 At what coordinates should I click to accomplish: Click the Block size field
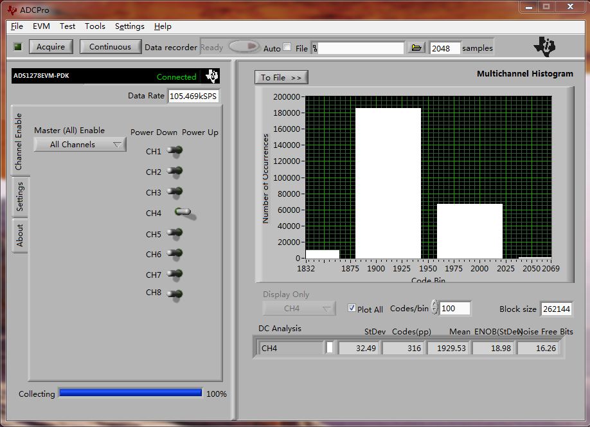(x=556, y=309)
